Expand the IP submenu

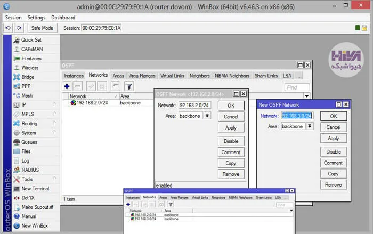pos(36,105)
